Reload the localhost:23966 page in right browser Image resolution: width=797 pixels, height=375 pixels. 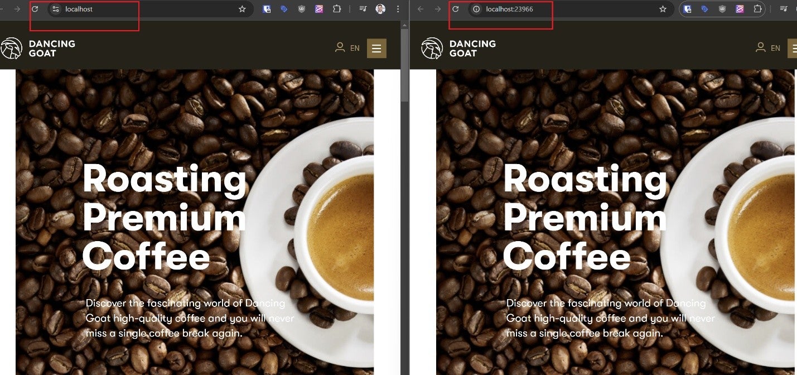(x=455, y=9)
